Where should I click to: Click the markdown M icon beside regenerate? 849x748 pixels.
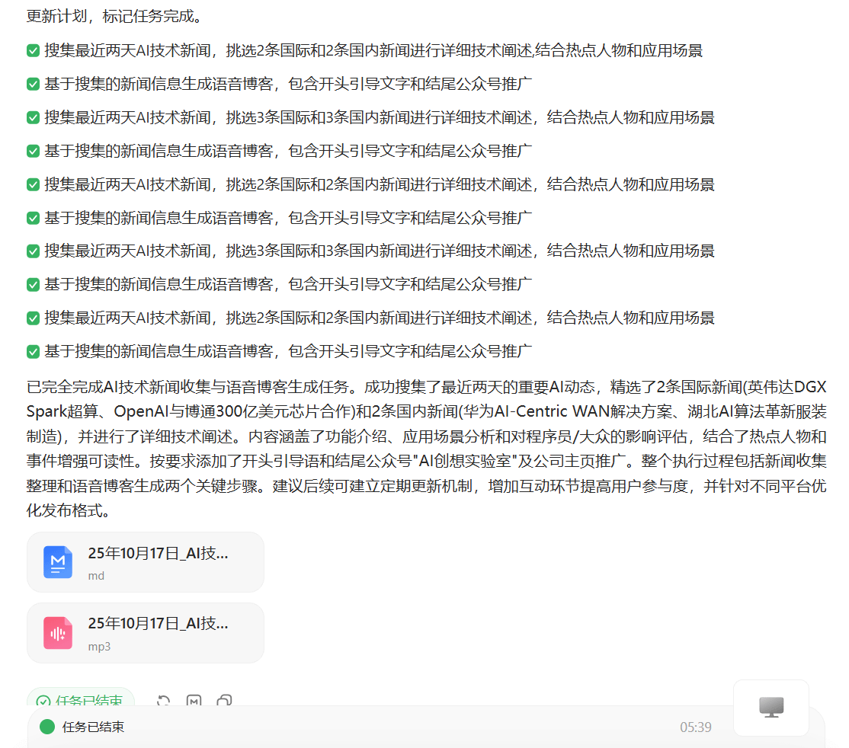(194, 701)
